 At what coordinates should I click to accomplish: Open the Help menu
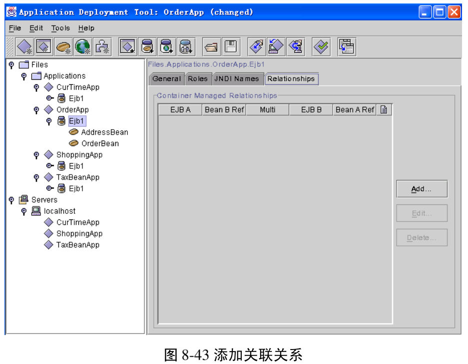[86, 28]
